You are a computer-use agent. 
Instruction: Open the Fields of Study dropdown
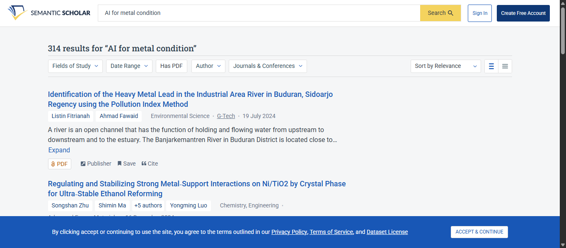point(75,66)
